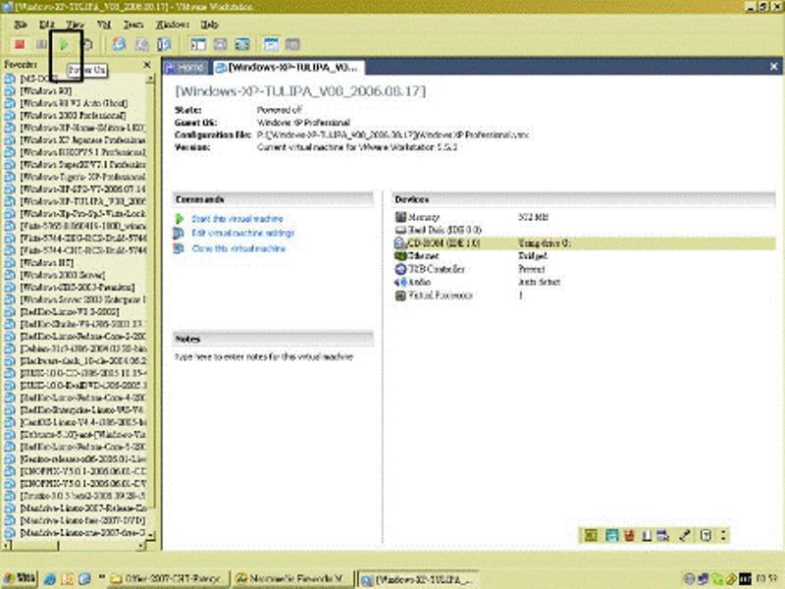The width and height of the screenshot is (785, 589).
Task: Toggle the Favorites sidebar toolbar icon
Action: tap(198, 44)
